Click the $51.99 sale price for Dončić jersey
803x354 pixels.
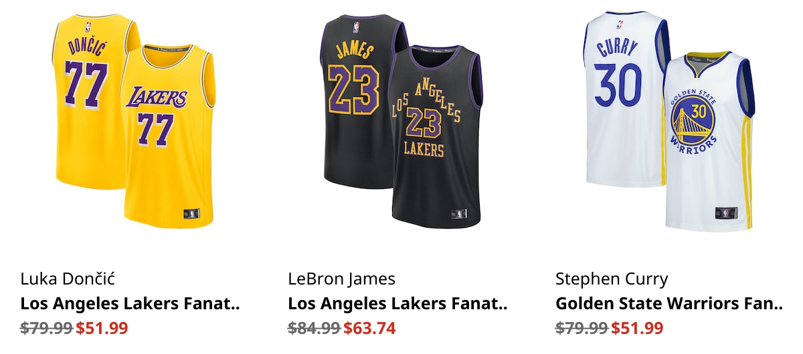[x=102, y=328]
